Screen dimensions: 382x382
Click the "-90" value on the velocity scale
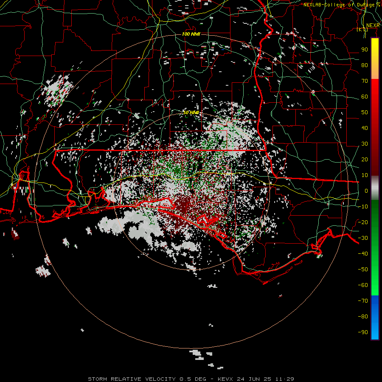363,332
